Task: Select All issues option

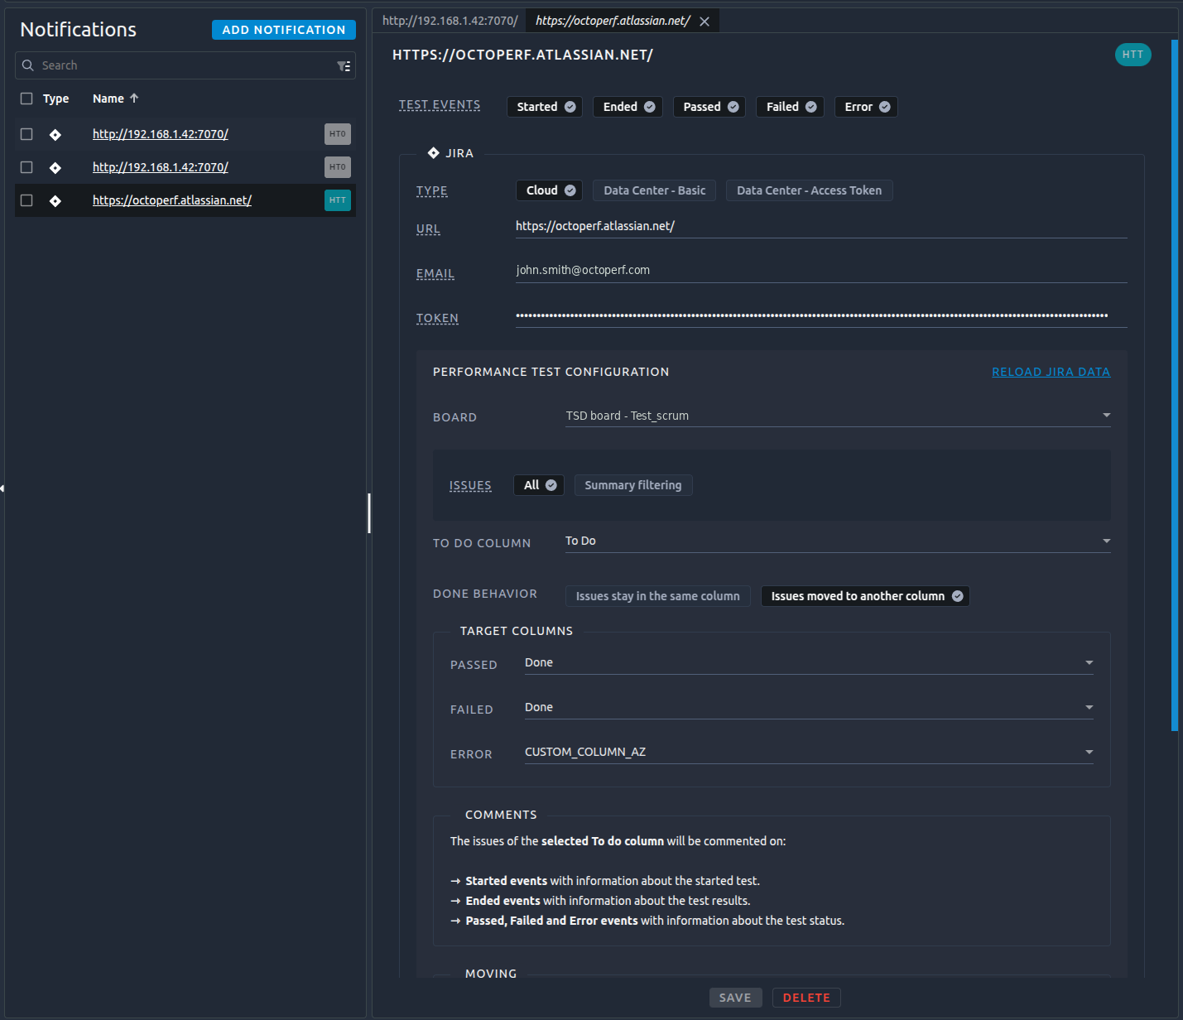Action: (539, 485)
